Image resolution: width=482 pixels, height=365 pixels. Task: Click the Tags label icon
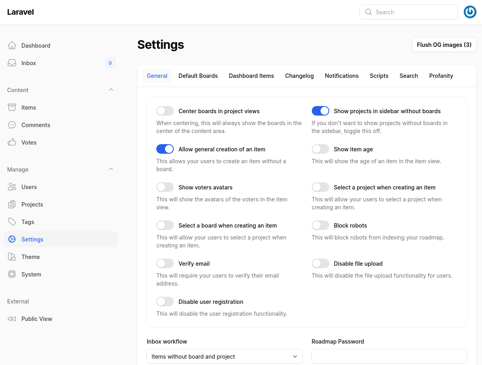point(12,222)
